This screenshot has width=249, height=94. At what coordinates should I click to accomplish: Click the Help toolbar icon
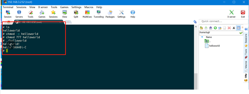pos(133,14)
